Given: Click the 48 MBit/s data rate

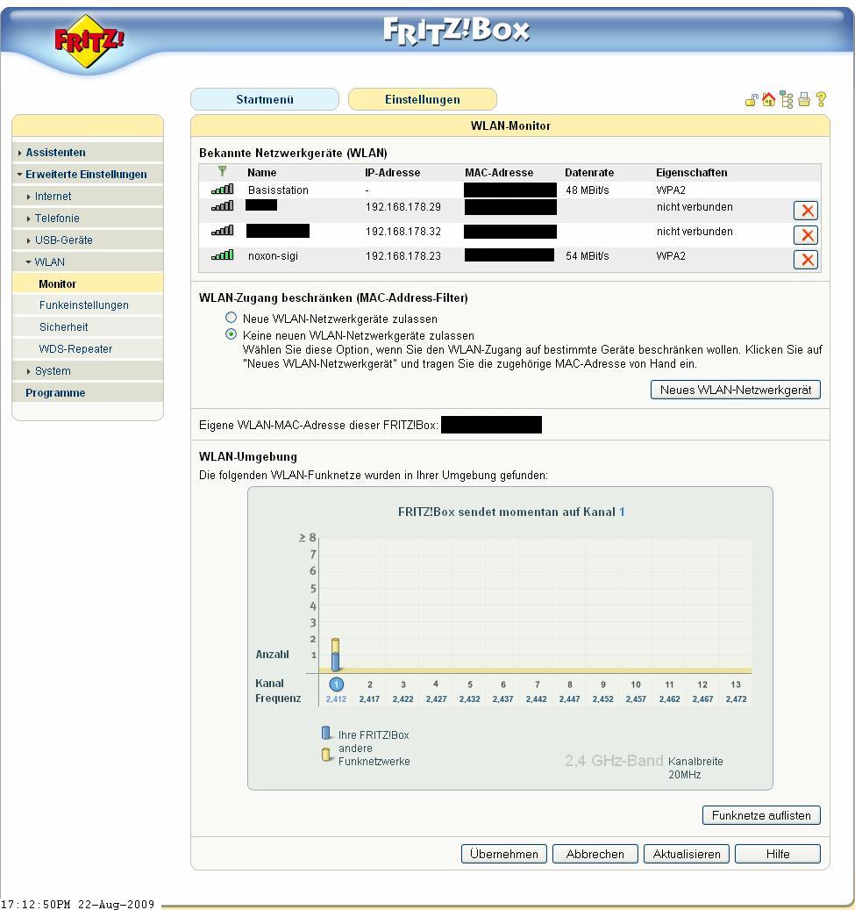Looking at the screenshot, I should coord(587,190).
